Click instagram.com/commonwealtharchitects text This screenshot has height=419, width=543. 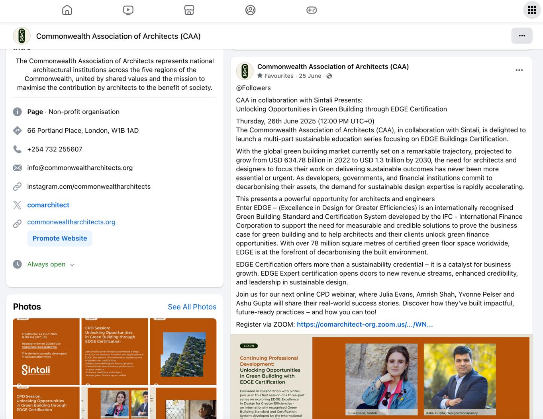click(89, 186)
